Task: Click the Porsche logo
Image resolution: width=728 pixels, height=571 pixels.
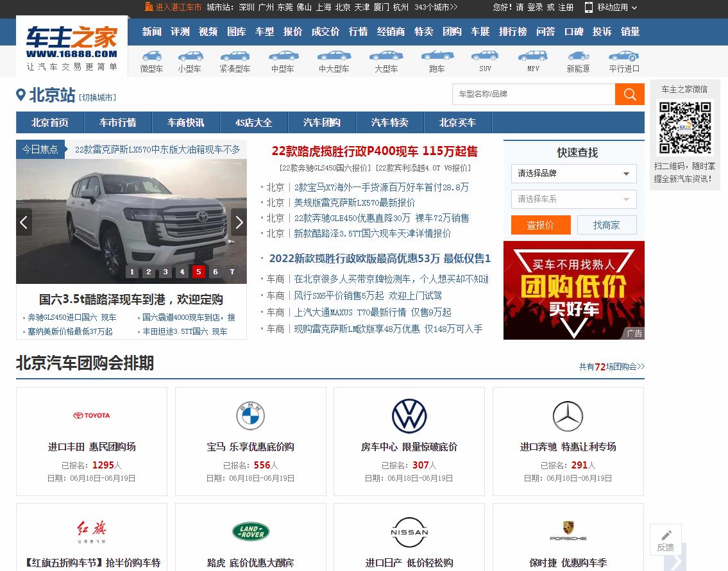Action: click(568, 531)
